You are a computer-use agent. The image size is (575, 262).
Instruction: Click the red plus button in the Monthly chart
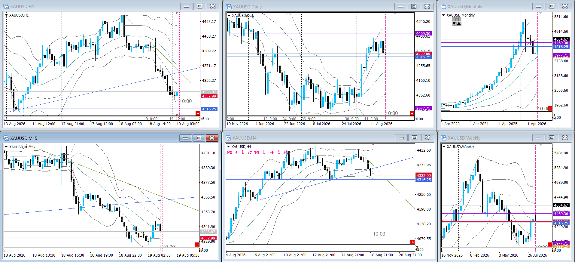(x=550, y=108)
